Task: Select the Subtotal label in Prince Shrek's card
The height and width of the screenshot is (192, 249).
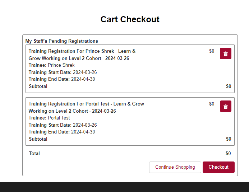Action: point(38,86)
